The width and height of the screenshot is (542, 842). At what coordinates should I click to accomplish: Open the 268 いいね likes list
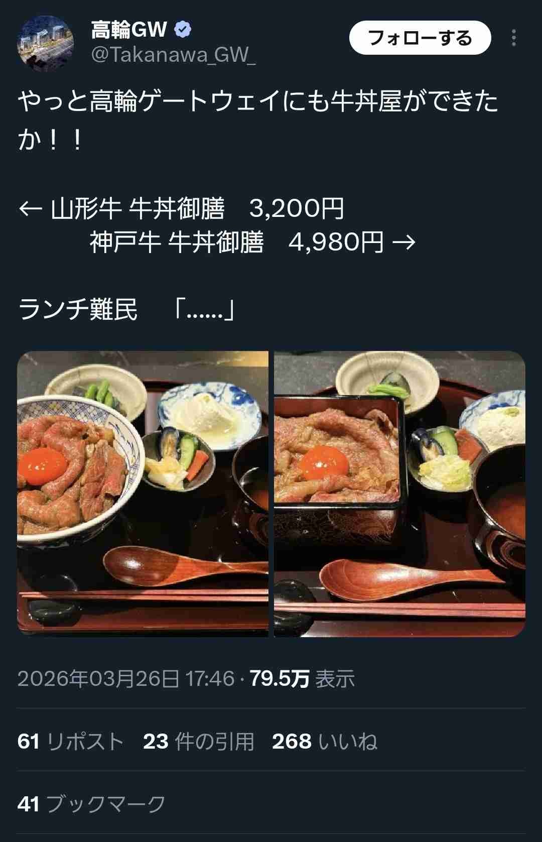click(x=325, y=742)
